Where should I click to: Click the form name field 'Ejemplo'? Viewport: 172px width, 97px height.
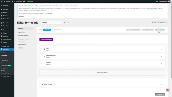tap(52, 23)
